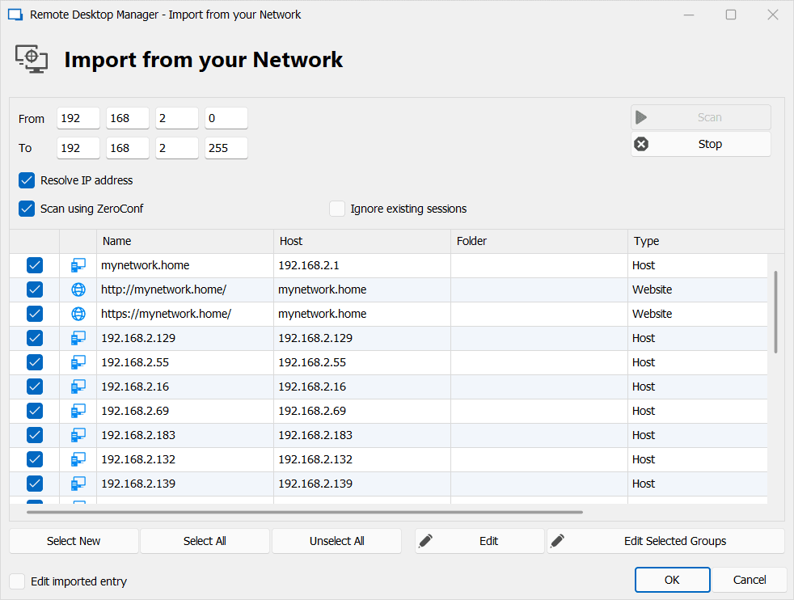Click the host icon for 192.168.2.55
This screenshot has height=600, width=794.
coord(78,362)
